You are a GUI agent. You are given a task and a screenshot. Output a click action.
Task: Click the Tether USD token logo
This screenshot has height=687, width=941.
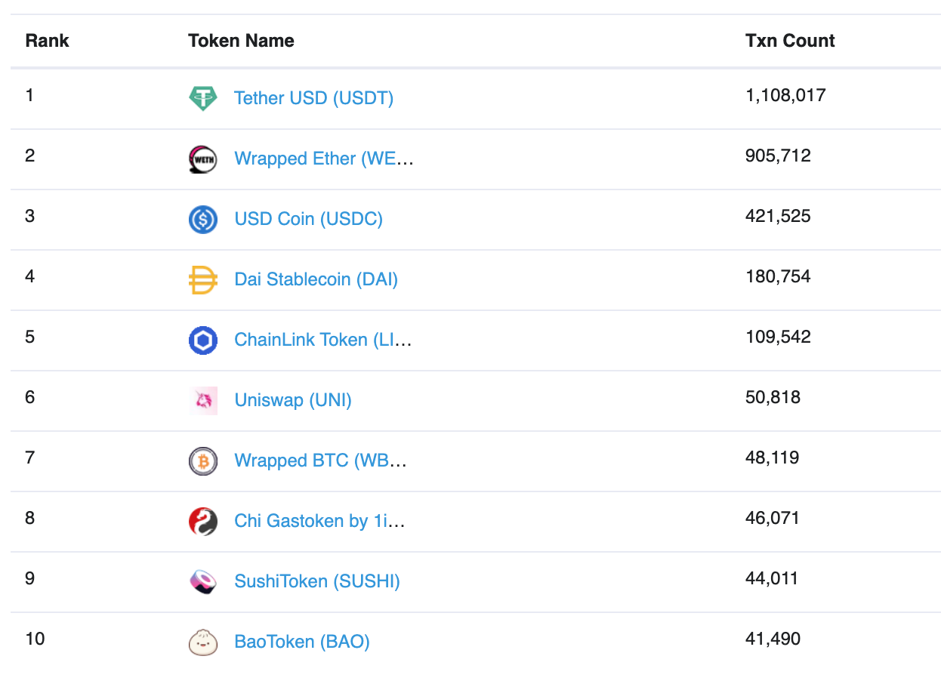202,98
